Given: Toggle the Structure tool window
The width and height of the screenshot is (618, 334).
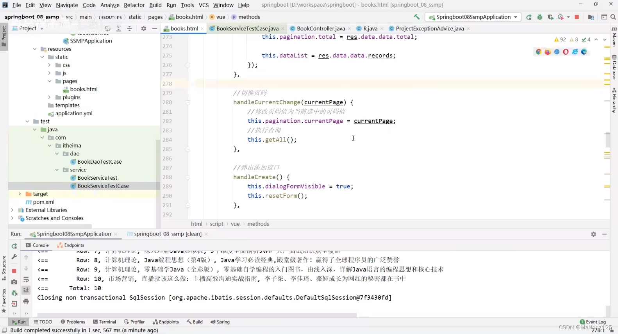Looking at the screenshot, I should point(4,268).
